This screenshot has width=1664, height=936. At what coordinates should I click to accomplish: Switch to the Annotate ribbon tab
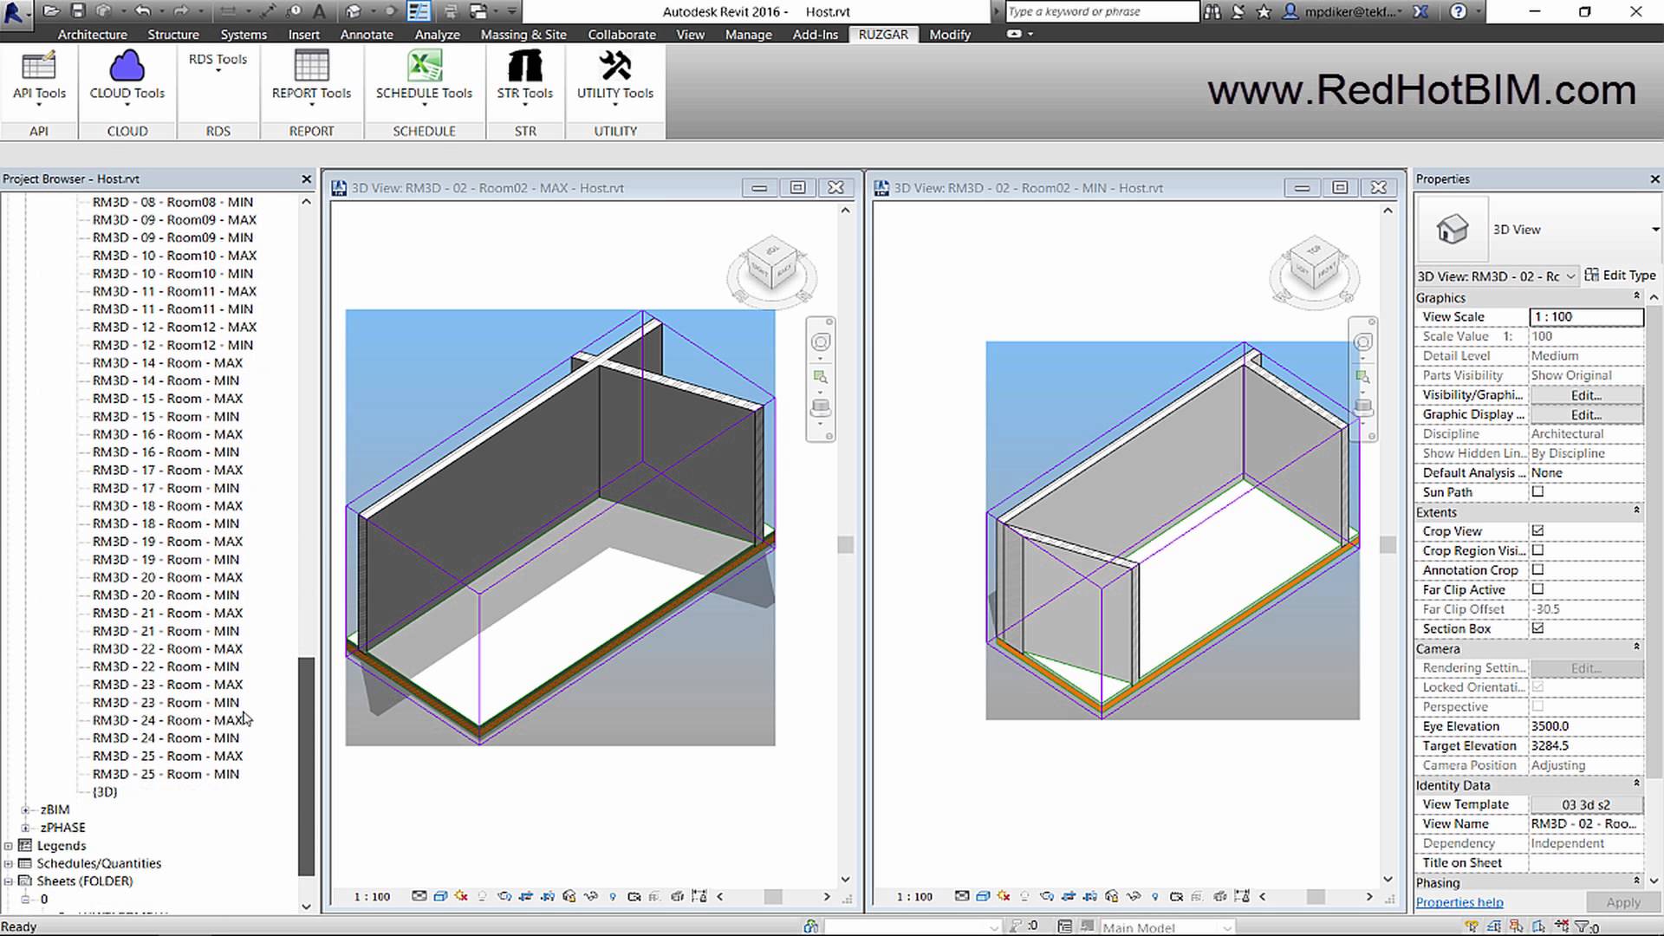click(367, 35)
